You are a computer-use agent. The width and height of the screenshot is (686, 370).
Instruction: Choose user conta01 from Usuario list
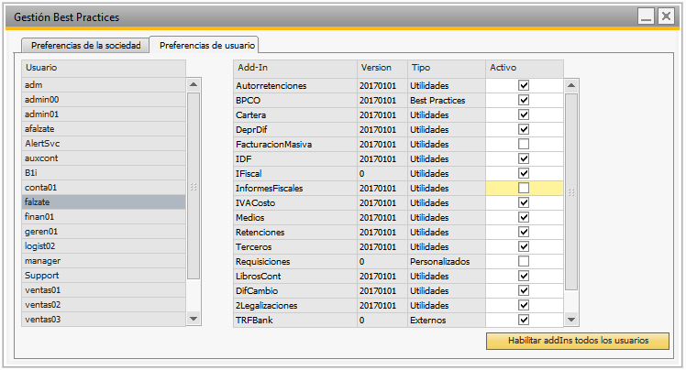click(103, 188)
